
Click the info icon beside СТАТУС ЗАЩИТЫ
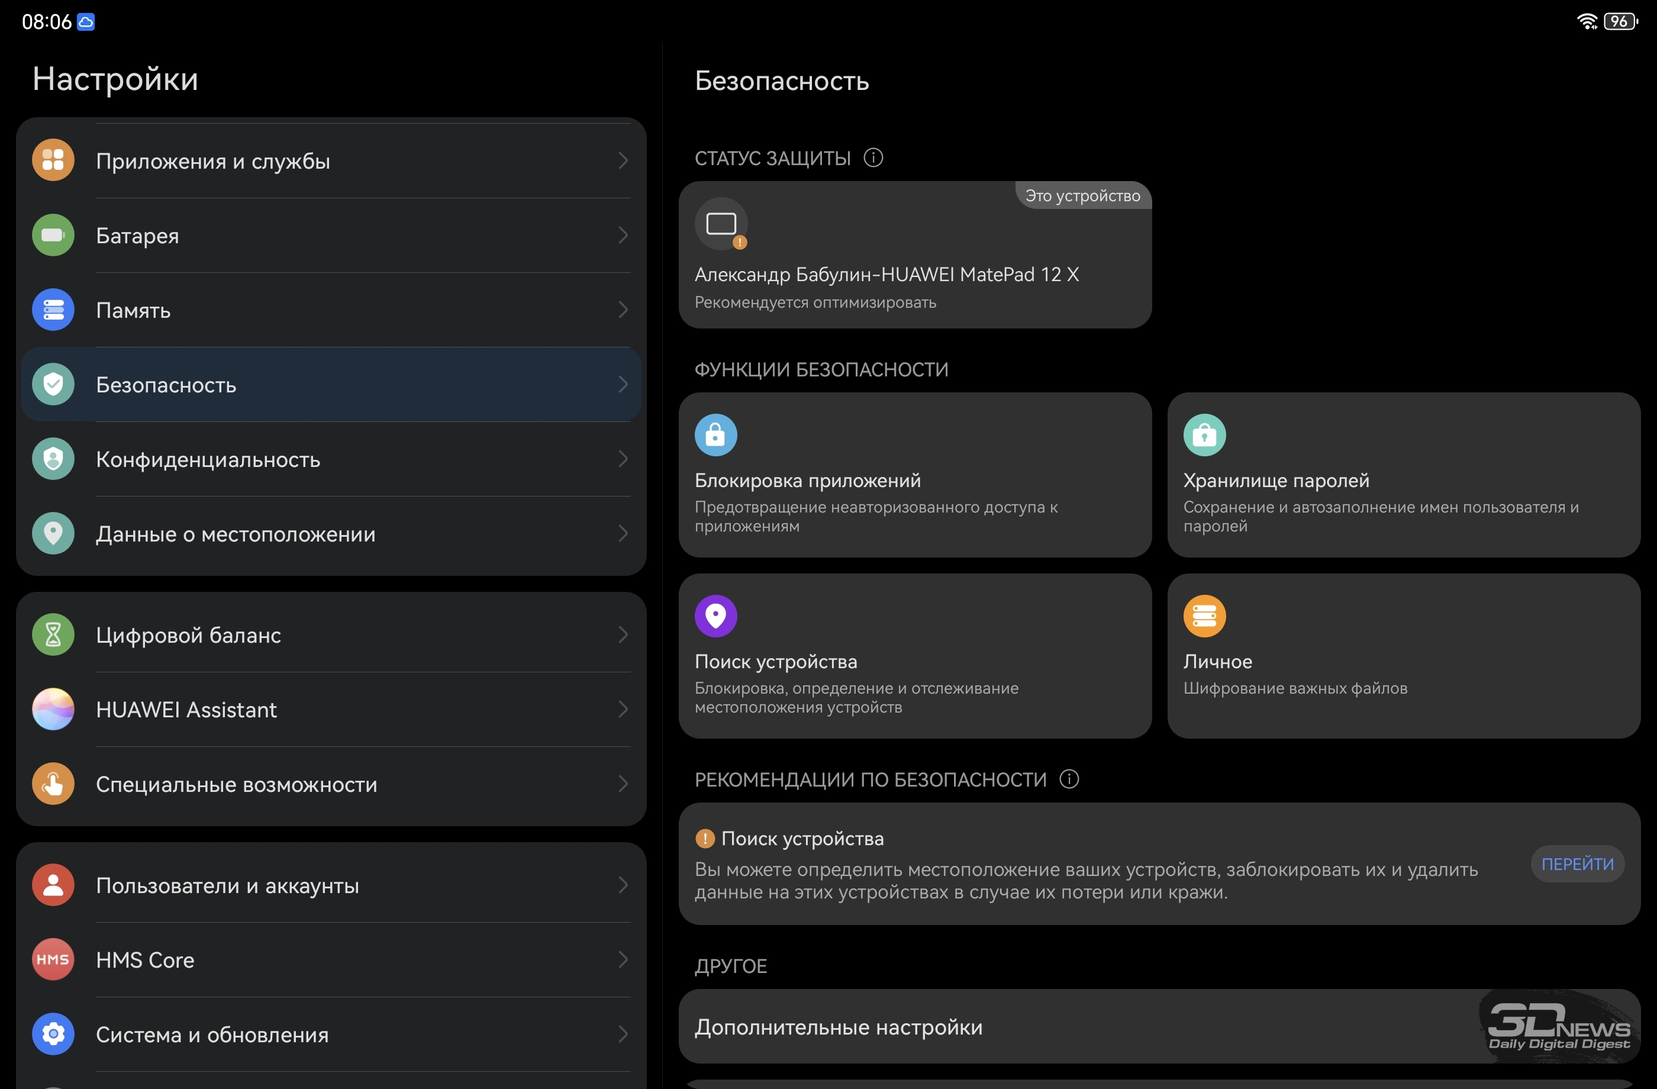(x=873, y=158)
